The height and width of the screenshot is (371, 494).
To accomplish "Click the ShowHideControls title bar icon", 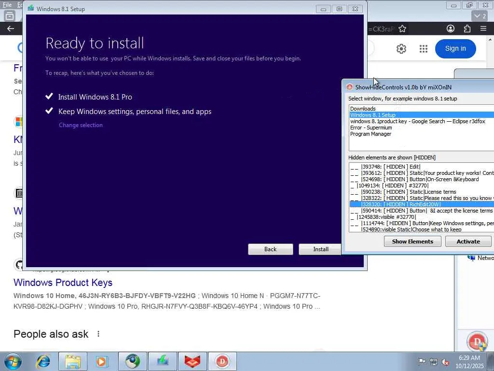I will tap(349, 87).
